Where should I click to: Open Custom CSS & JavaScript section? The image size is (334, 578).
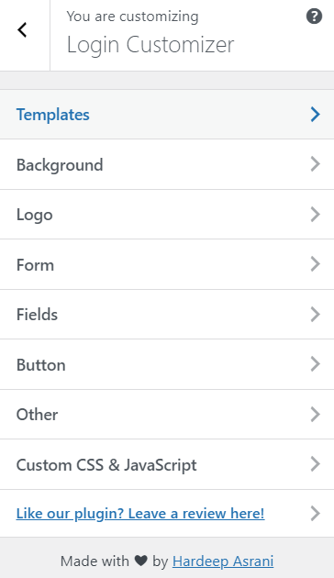(167, 464)
